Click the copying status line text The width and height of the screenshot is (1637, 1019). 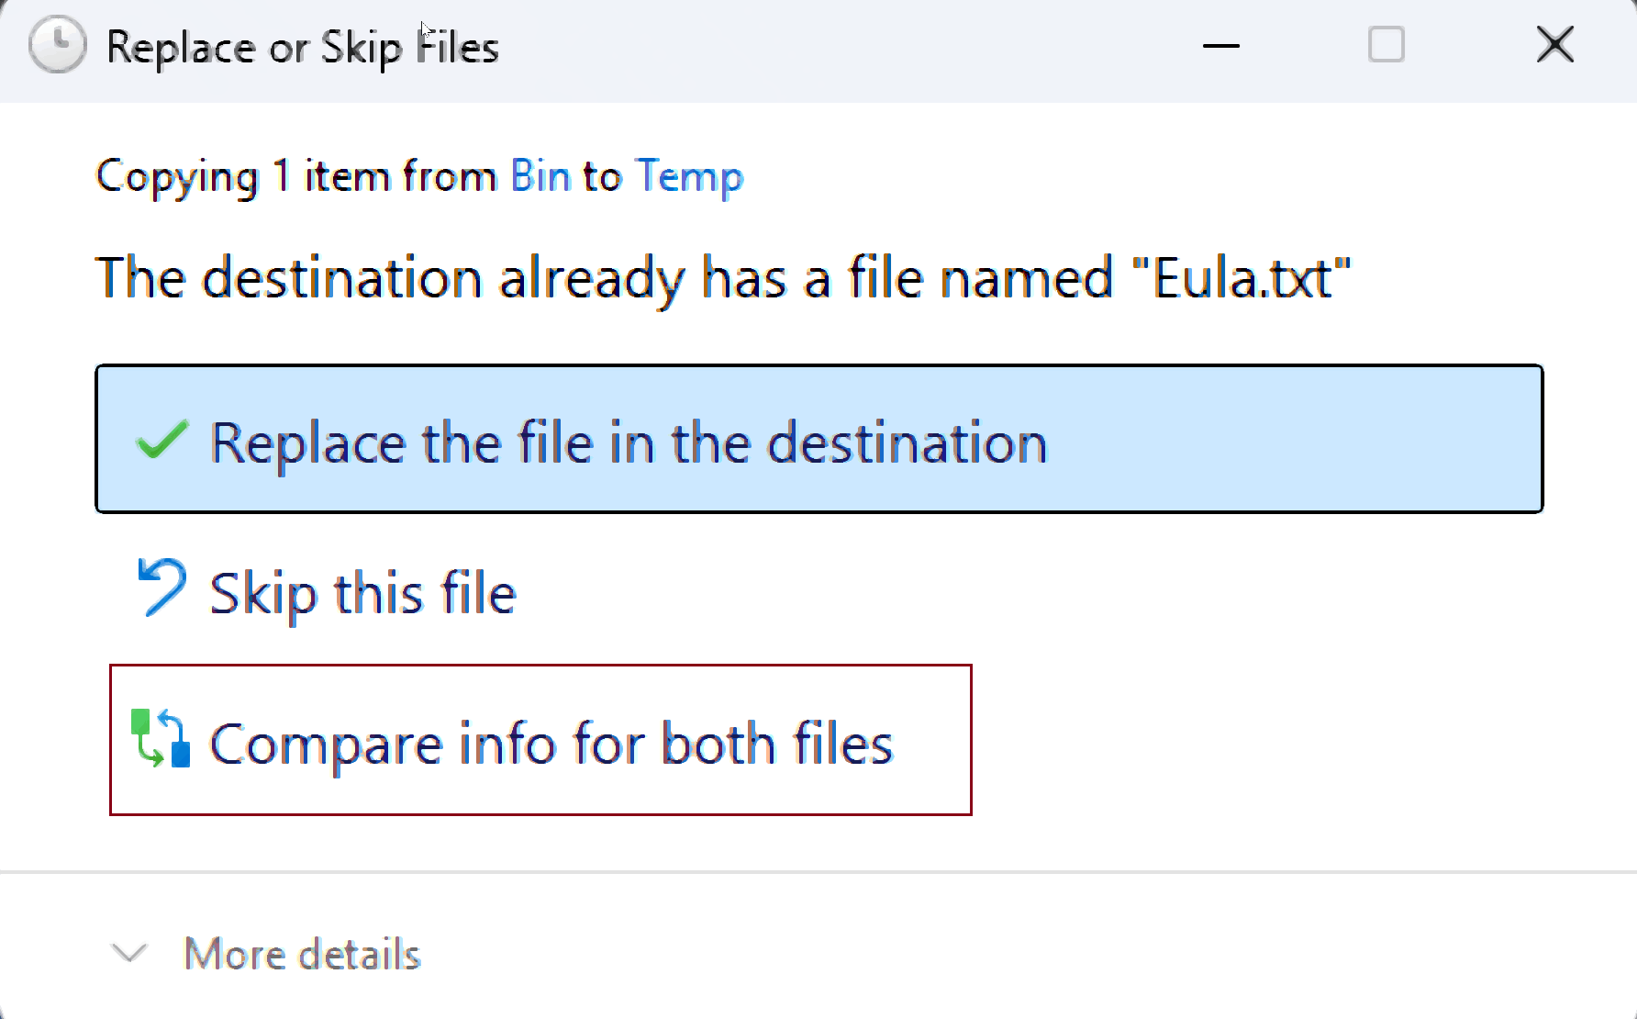[x=419, y=176]
